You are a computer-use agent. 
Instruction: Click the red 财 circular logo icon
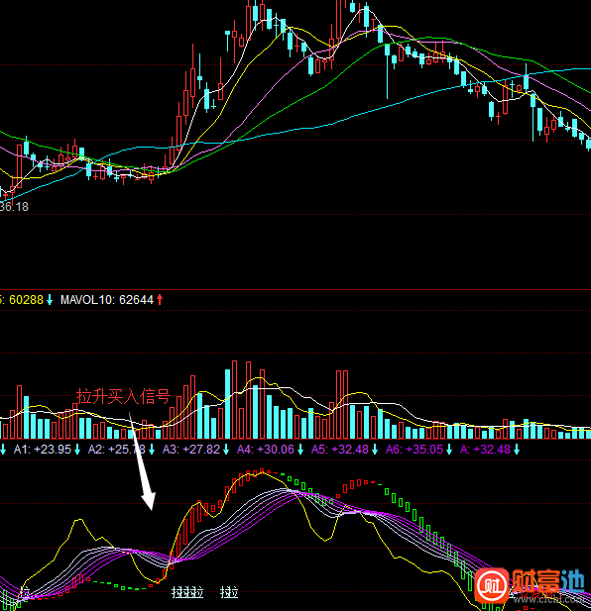(492, 585)
